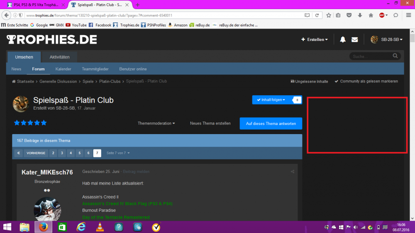
Task: Switch to the Aktivitäten tab
Action: (59, 57)
